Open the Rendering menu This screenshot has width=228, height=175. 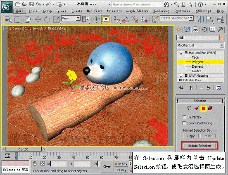click(x=161, y=11)
